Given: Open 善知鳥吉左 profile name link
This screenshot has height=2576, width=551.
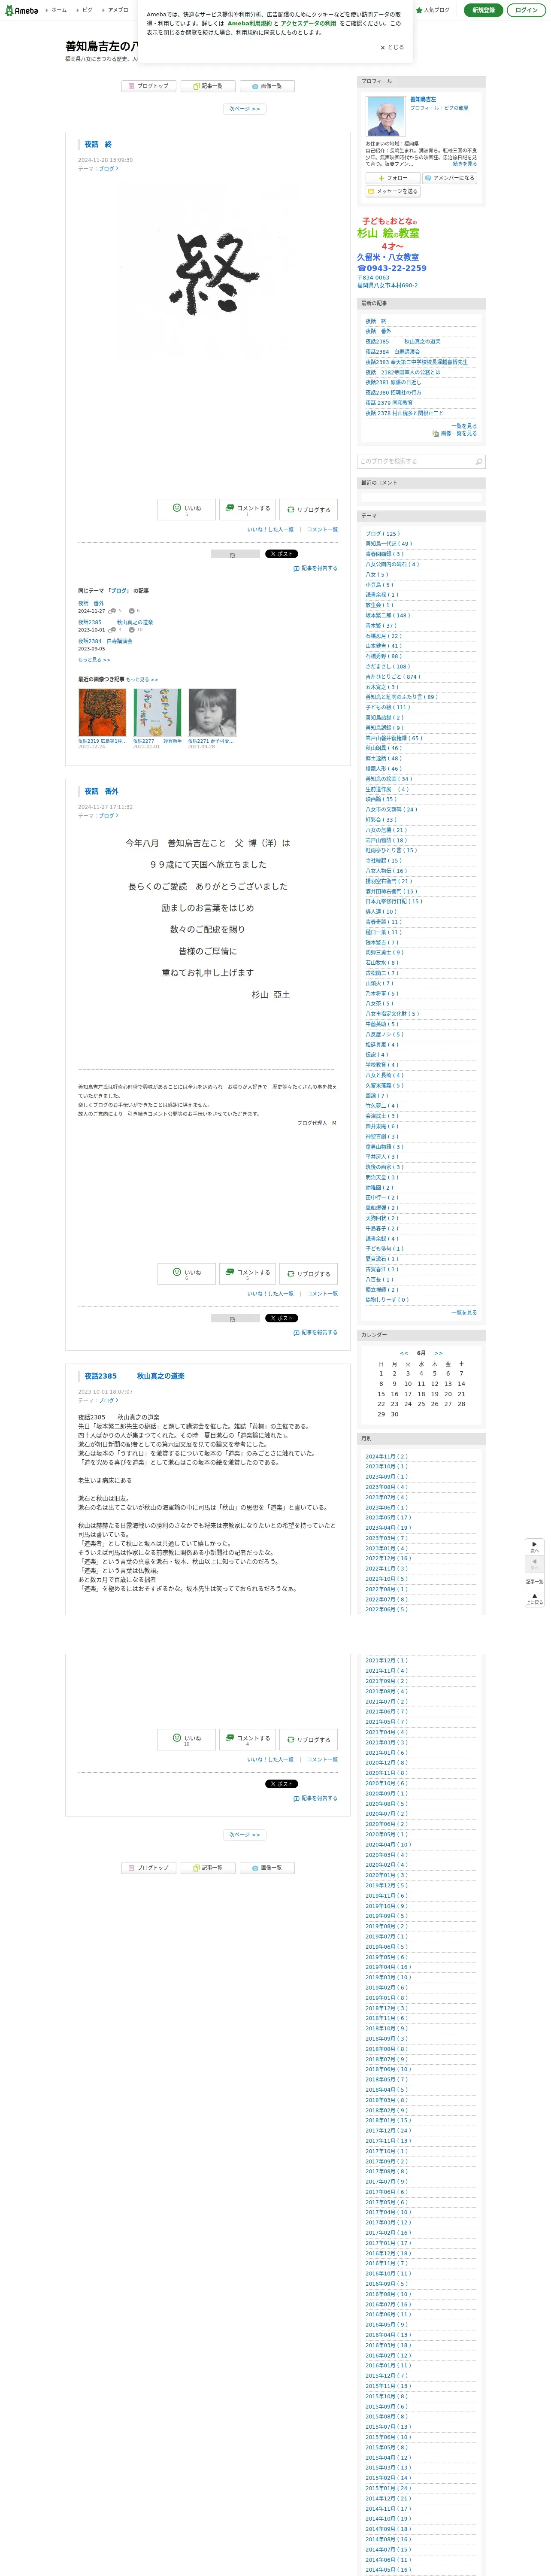Looking at the screenshot, I should coord(423,99).
